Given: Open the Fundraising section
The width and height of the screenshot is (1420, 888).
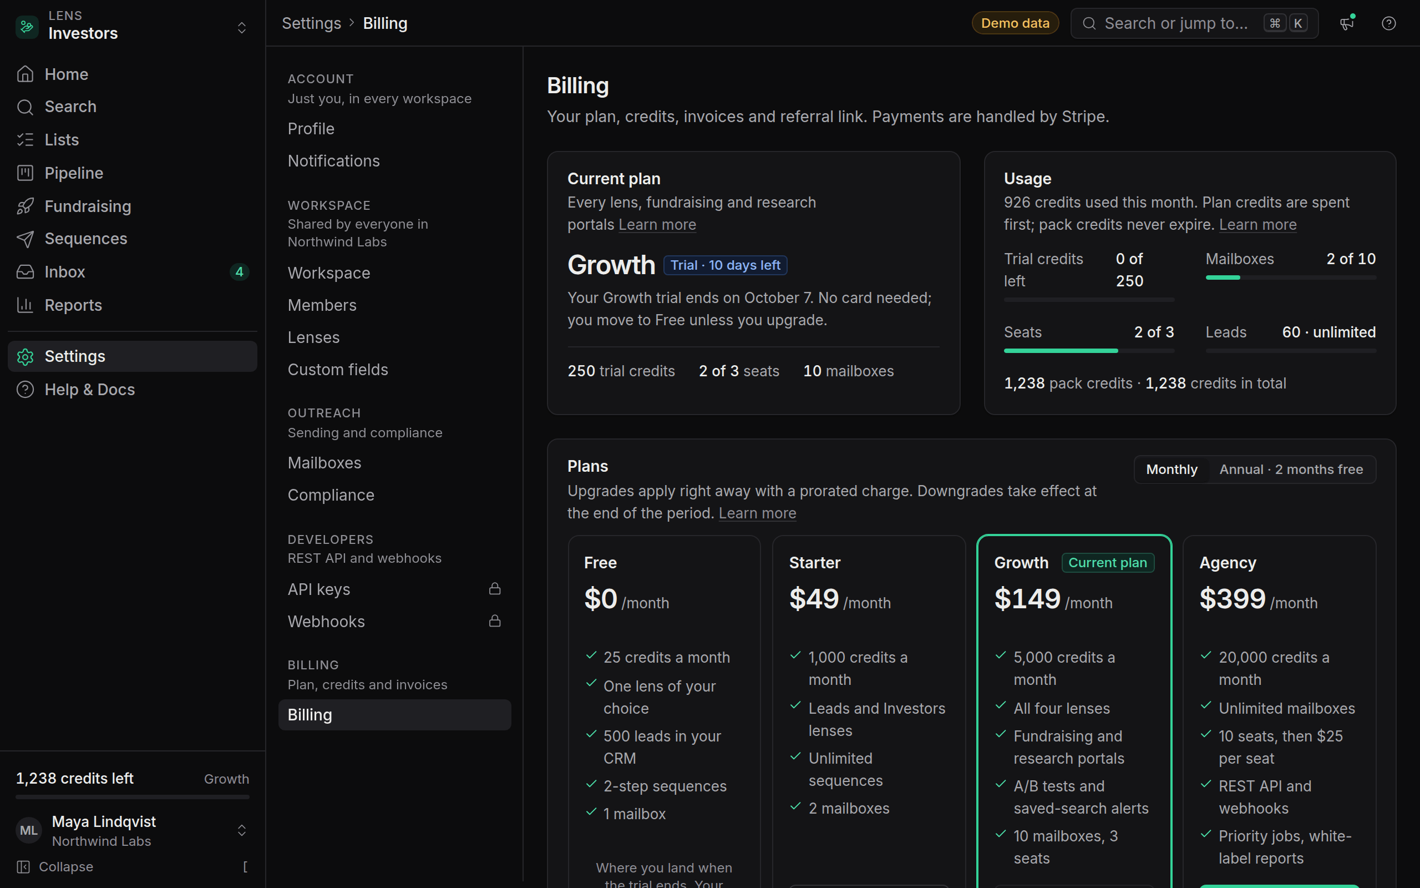Looking at the screenshot, I should 133,206.
